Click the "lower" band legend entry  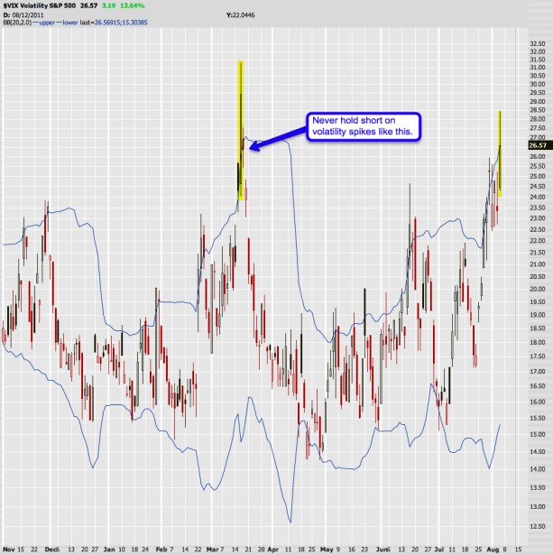(x=70, y=23)
